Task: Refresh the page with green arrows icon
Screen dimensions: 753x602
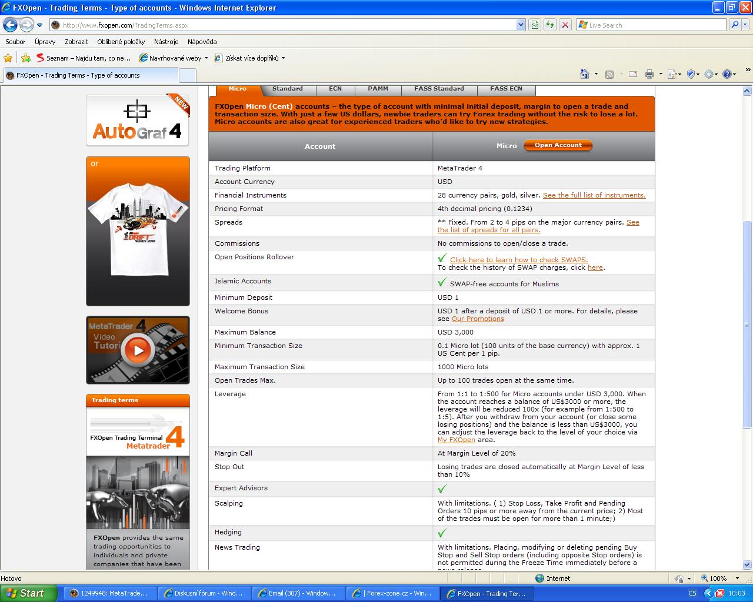Action: 550,25
